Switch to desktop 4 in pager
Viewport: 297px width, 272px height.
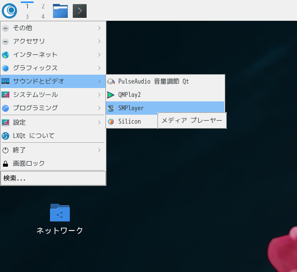pos(43,16)
